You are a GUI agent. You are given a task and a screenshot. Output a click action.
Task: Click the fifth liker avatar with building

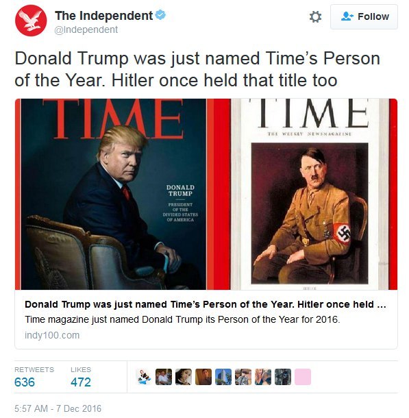pos(223,377)
